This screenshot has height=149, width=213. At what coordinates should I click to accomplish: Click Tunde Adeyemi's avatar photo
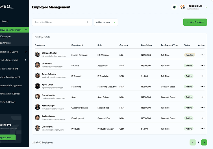(x=38, y=75)
